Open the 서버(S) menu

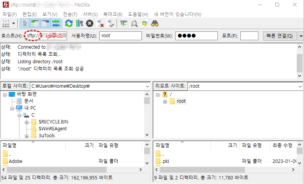(x=90, y=14)
